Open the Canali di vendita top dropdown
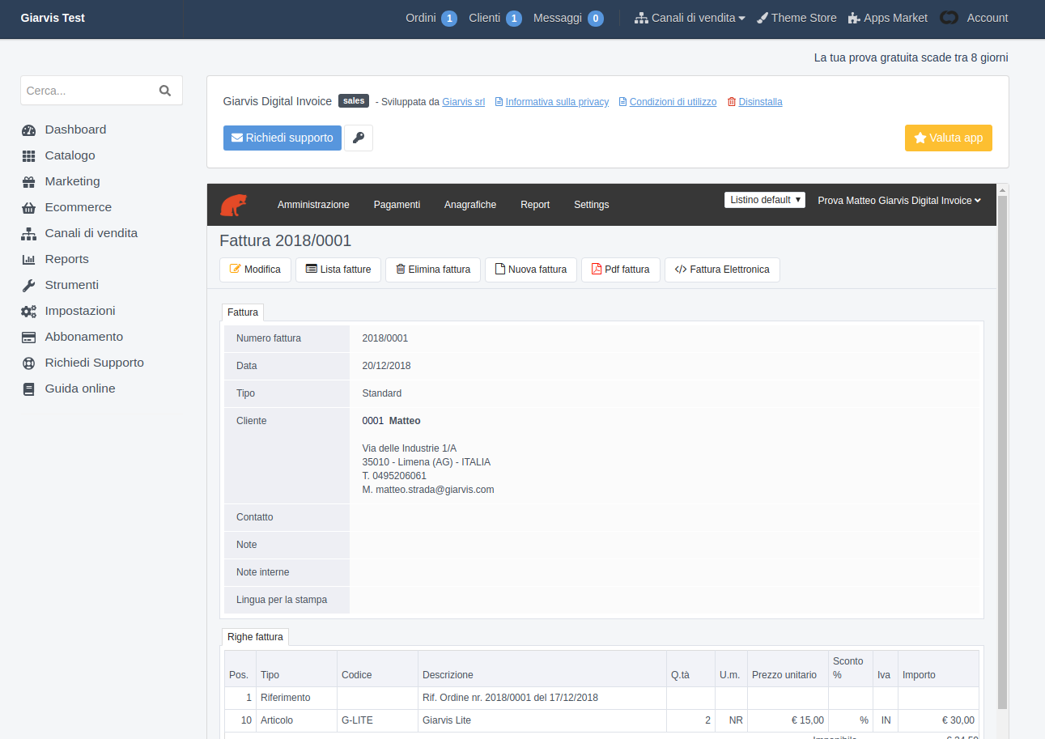The height and width of the screenshot is (739, 1045). click(x=690, y=18)
